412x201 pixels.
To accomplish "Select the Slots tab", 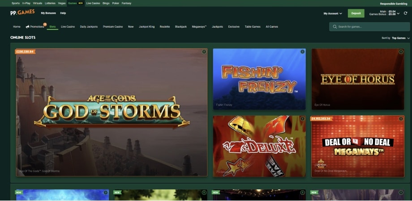I will (52, 27).
